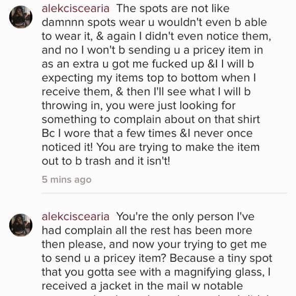Image resolution: width=296 pixels, height=296 pixels.
Task: Tap the profile picture beside the first comment
Action: click(x=21, y=17)
